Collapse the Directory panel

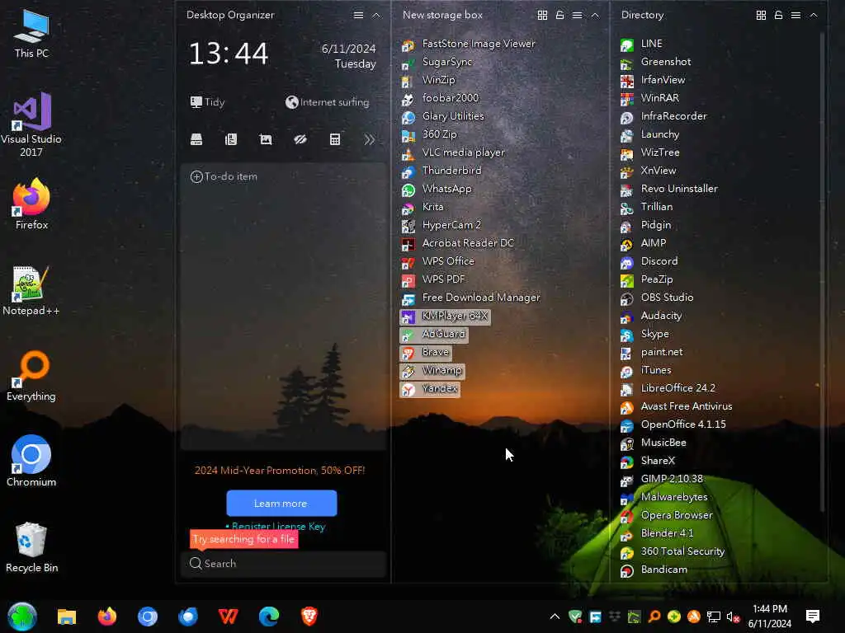point(814,15)
